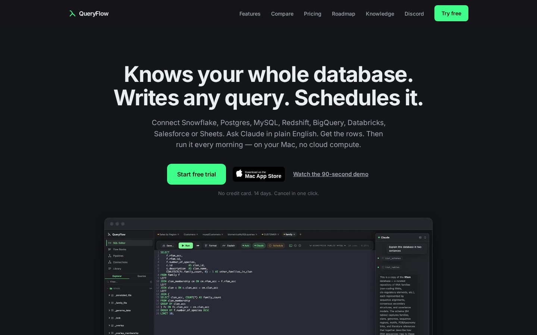Close the mysqlCustomers tab
Viewport: 537px width, 335px height.
point(222,234)
